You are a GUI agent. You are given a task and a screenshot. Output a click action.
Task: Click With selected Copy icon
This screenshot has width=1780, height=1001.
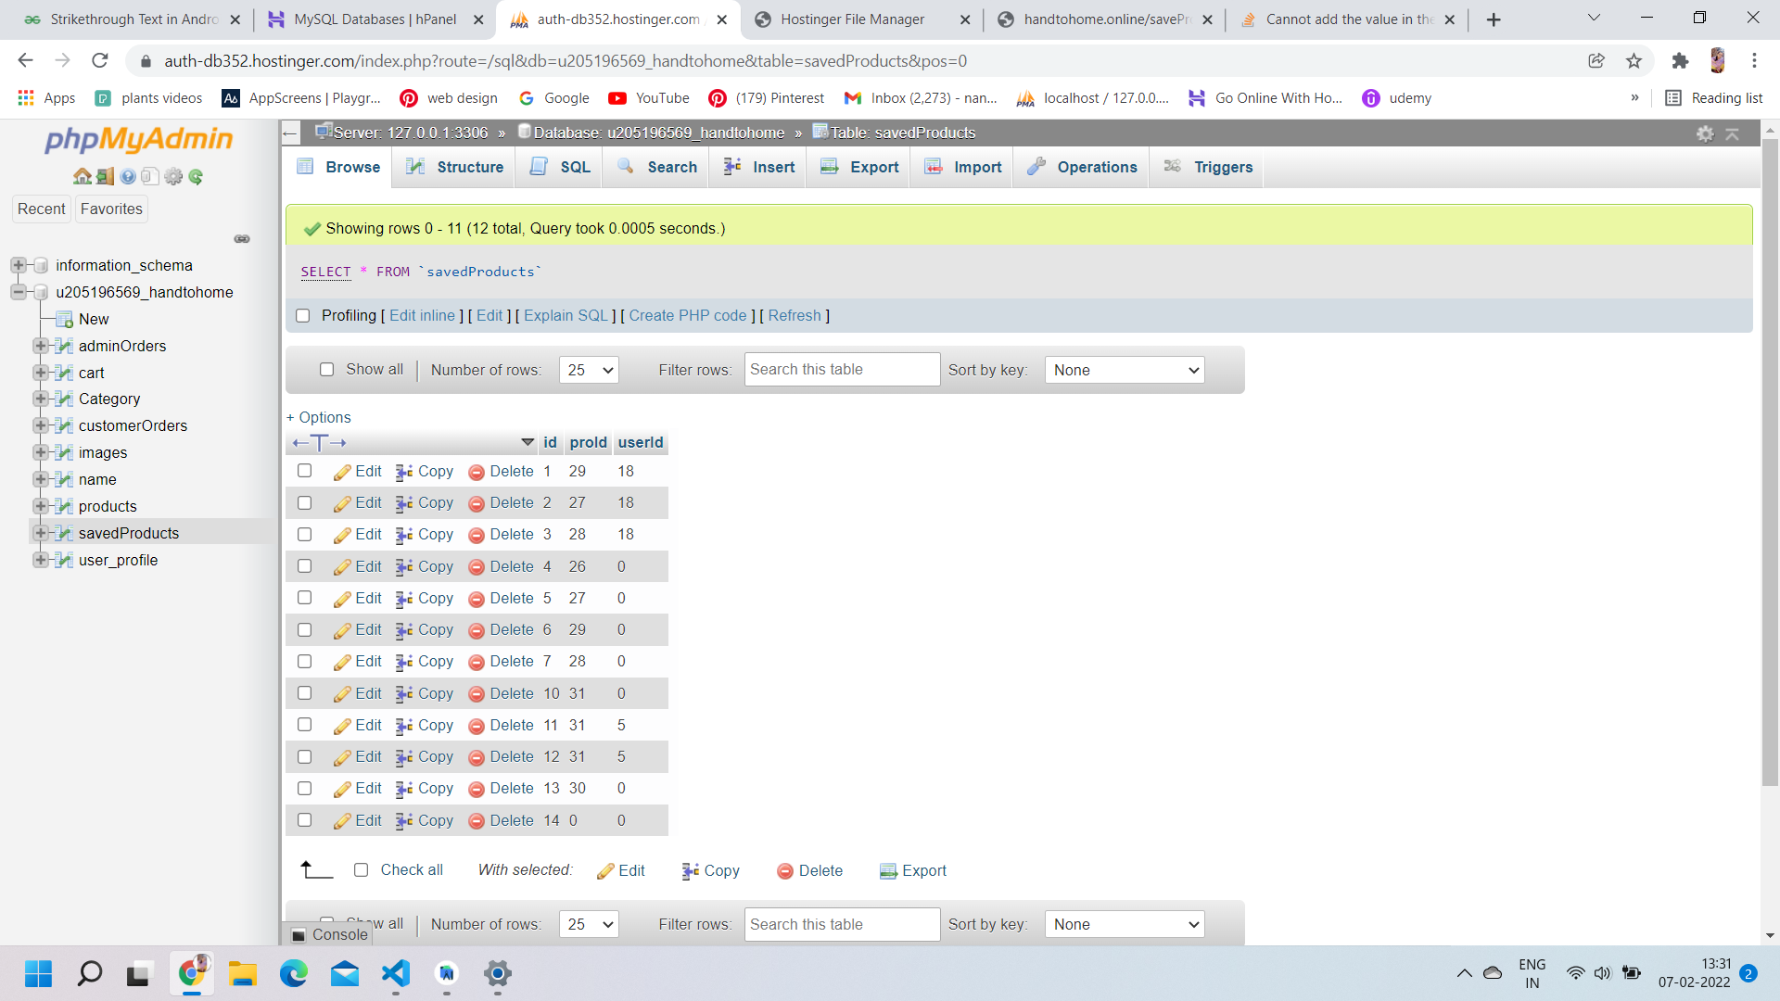coord(691,871)
